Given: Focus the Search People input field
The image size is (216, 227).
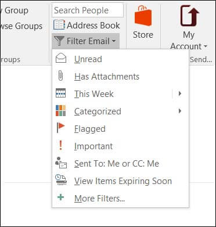Looking at the screenshot, I should tap(88, 10).
